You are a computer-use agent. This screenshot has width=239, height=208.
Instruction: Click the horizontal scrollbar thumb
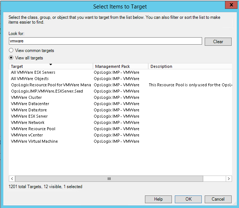(x=109, y=178)
